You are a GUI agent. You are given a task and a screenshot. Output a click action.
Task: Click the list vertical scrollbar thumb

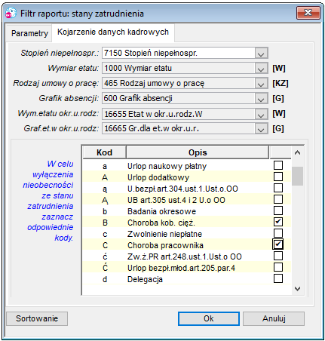click(297, 176)
